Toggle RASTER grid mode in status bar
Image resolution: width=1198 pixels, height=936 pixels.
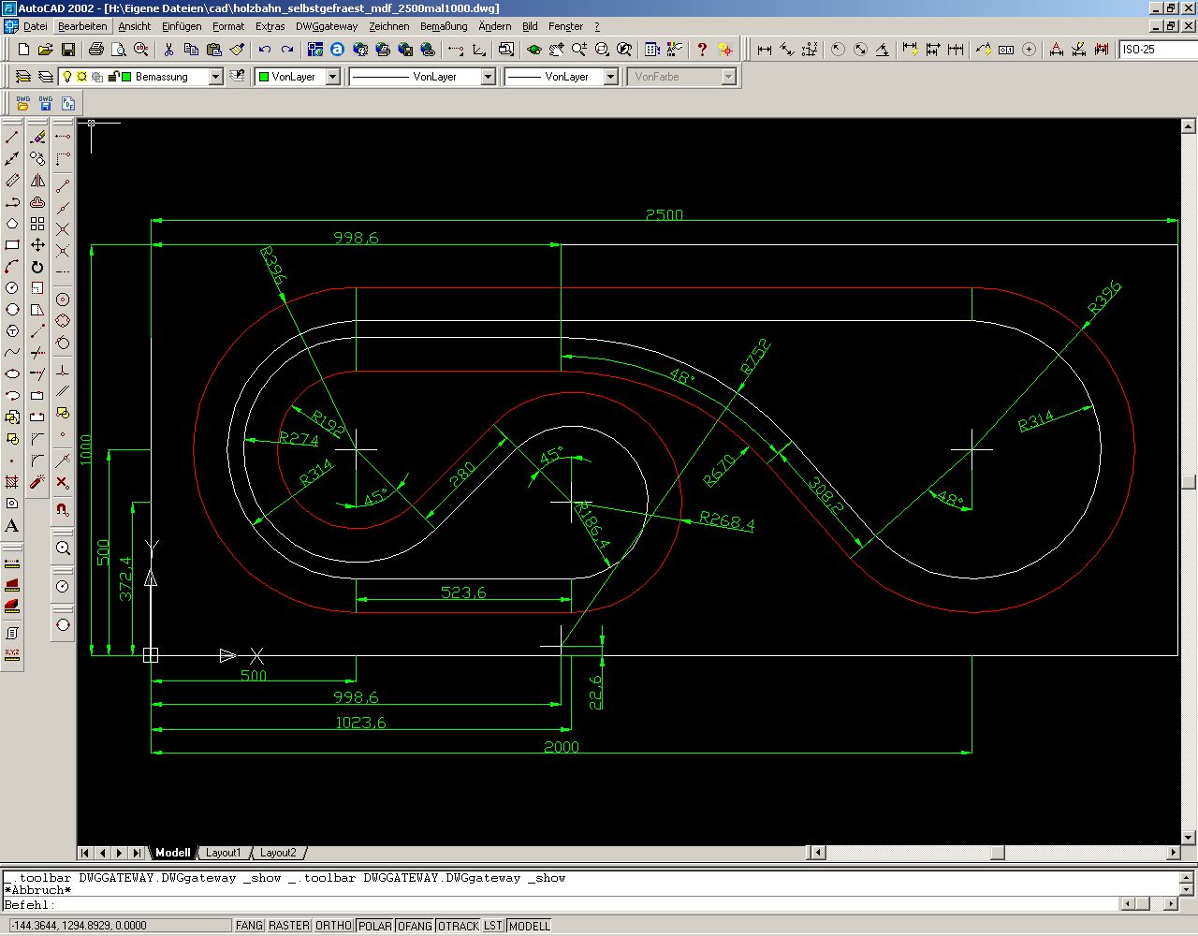(x=288, y=926)
